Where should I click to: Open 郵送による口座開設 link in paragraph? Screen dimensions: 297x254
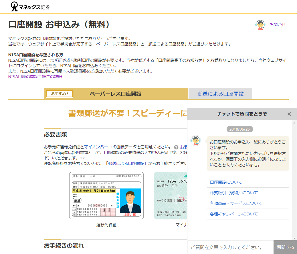click(126, 163)
